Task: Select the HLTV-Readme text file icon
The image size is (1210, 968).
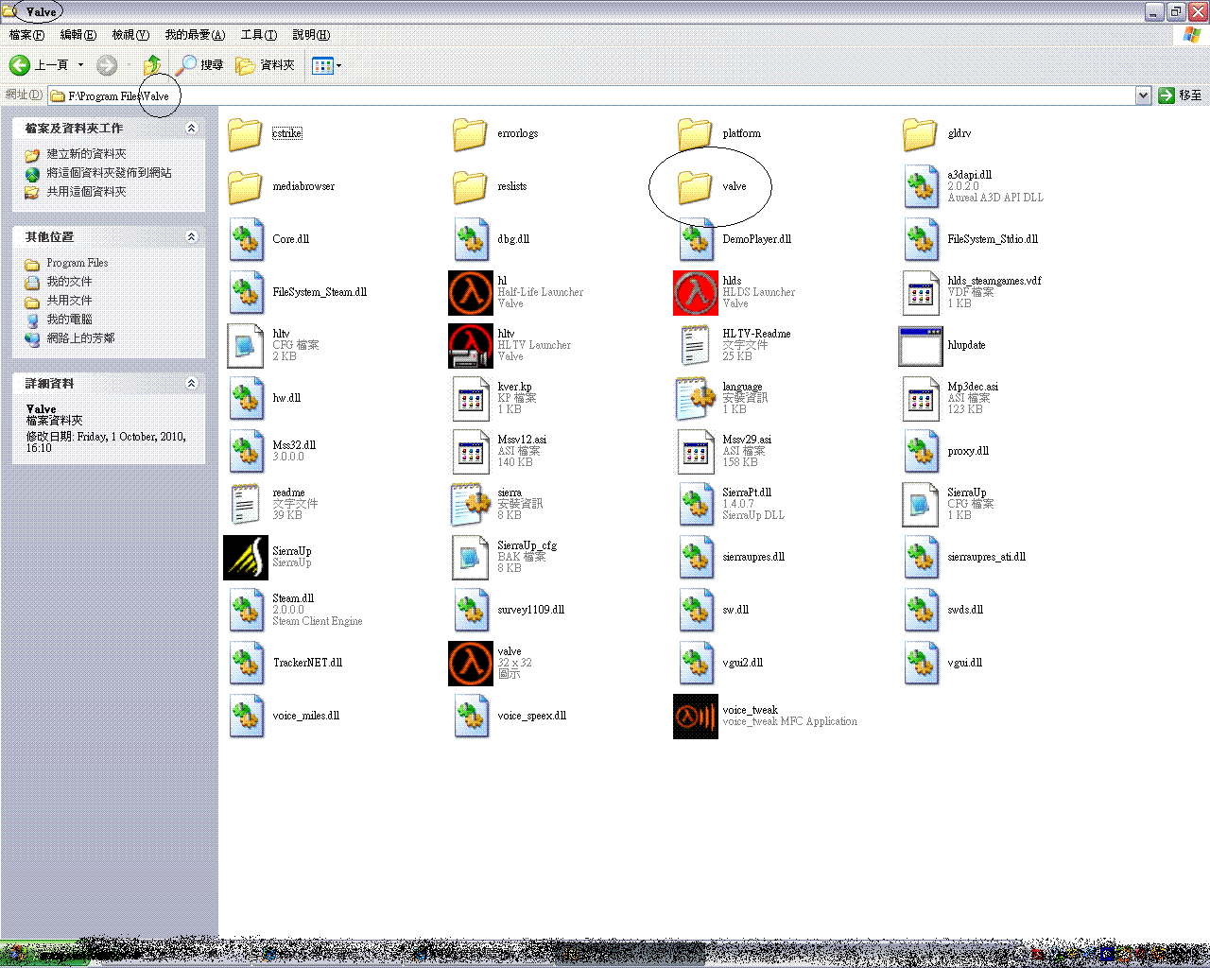Action: pos(695,346)
